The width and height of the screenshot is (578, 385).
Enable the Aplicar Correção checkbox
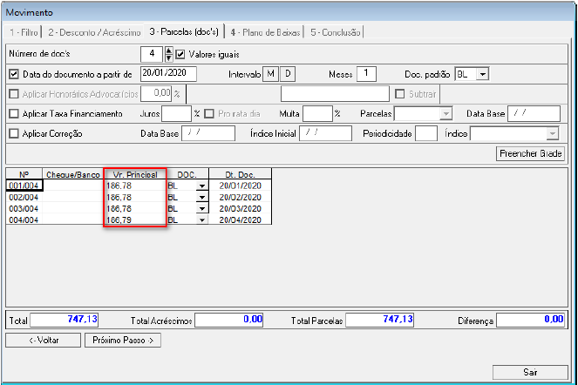click(14, 133)
